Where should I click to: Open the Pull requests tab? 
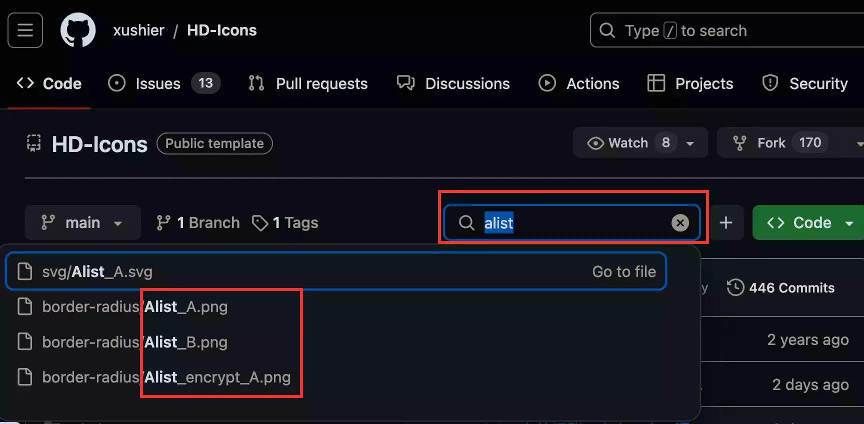pyautogui.click(x=321, y=83)
